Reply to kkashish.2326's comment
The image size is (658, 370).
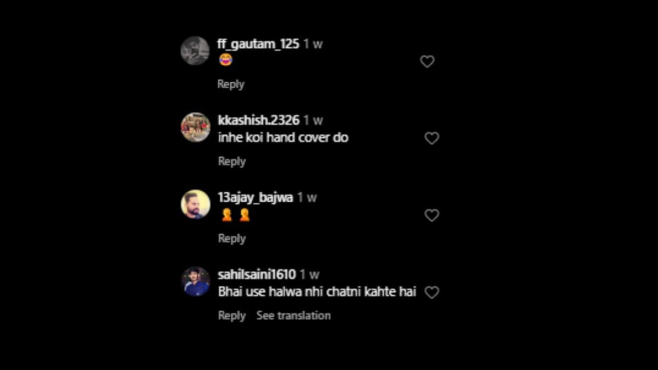(232, 162)
